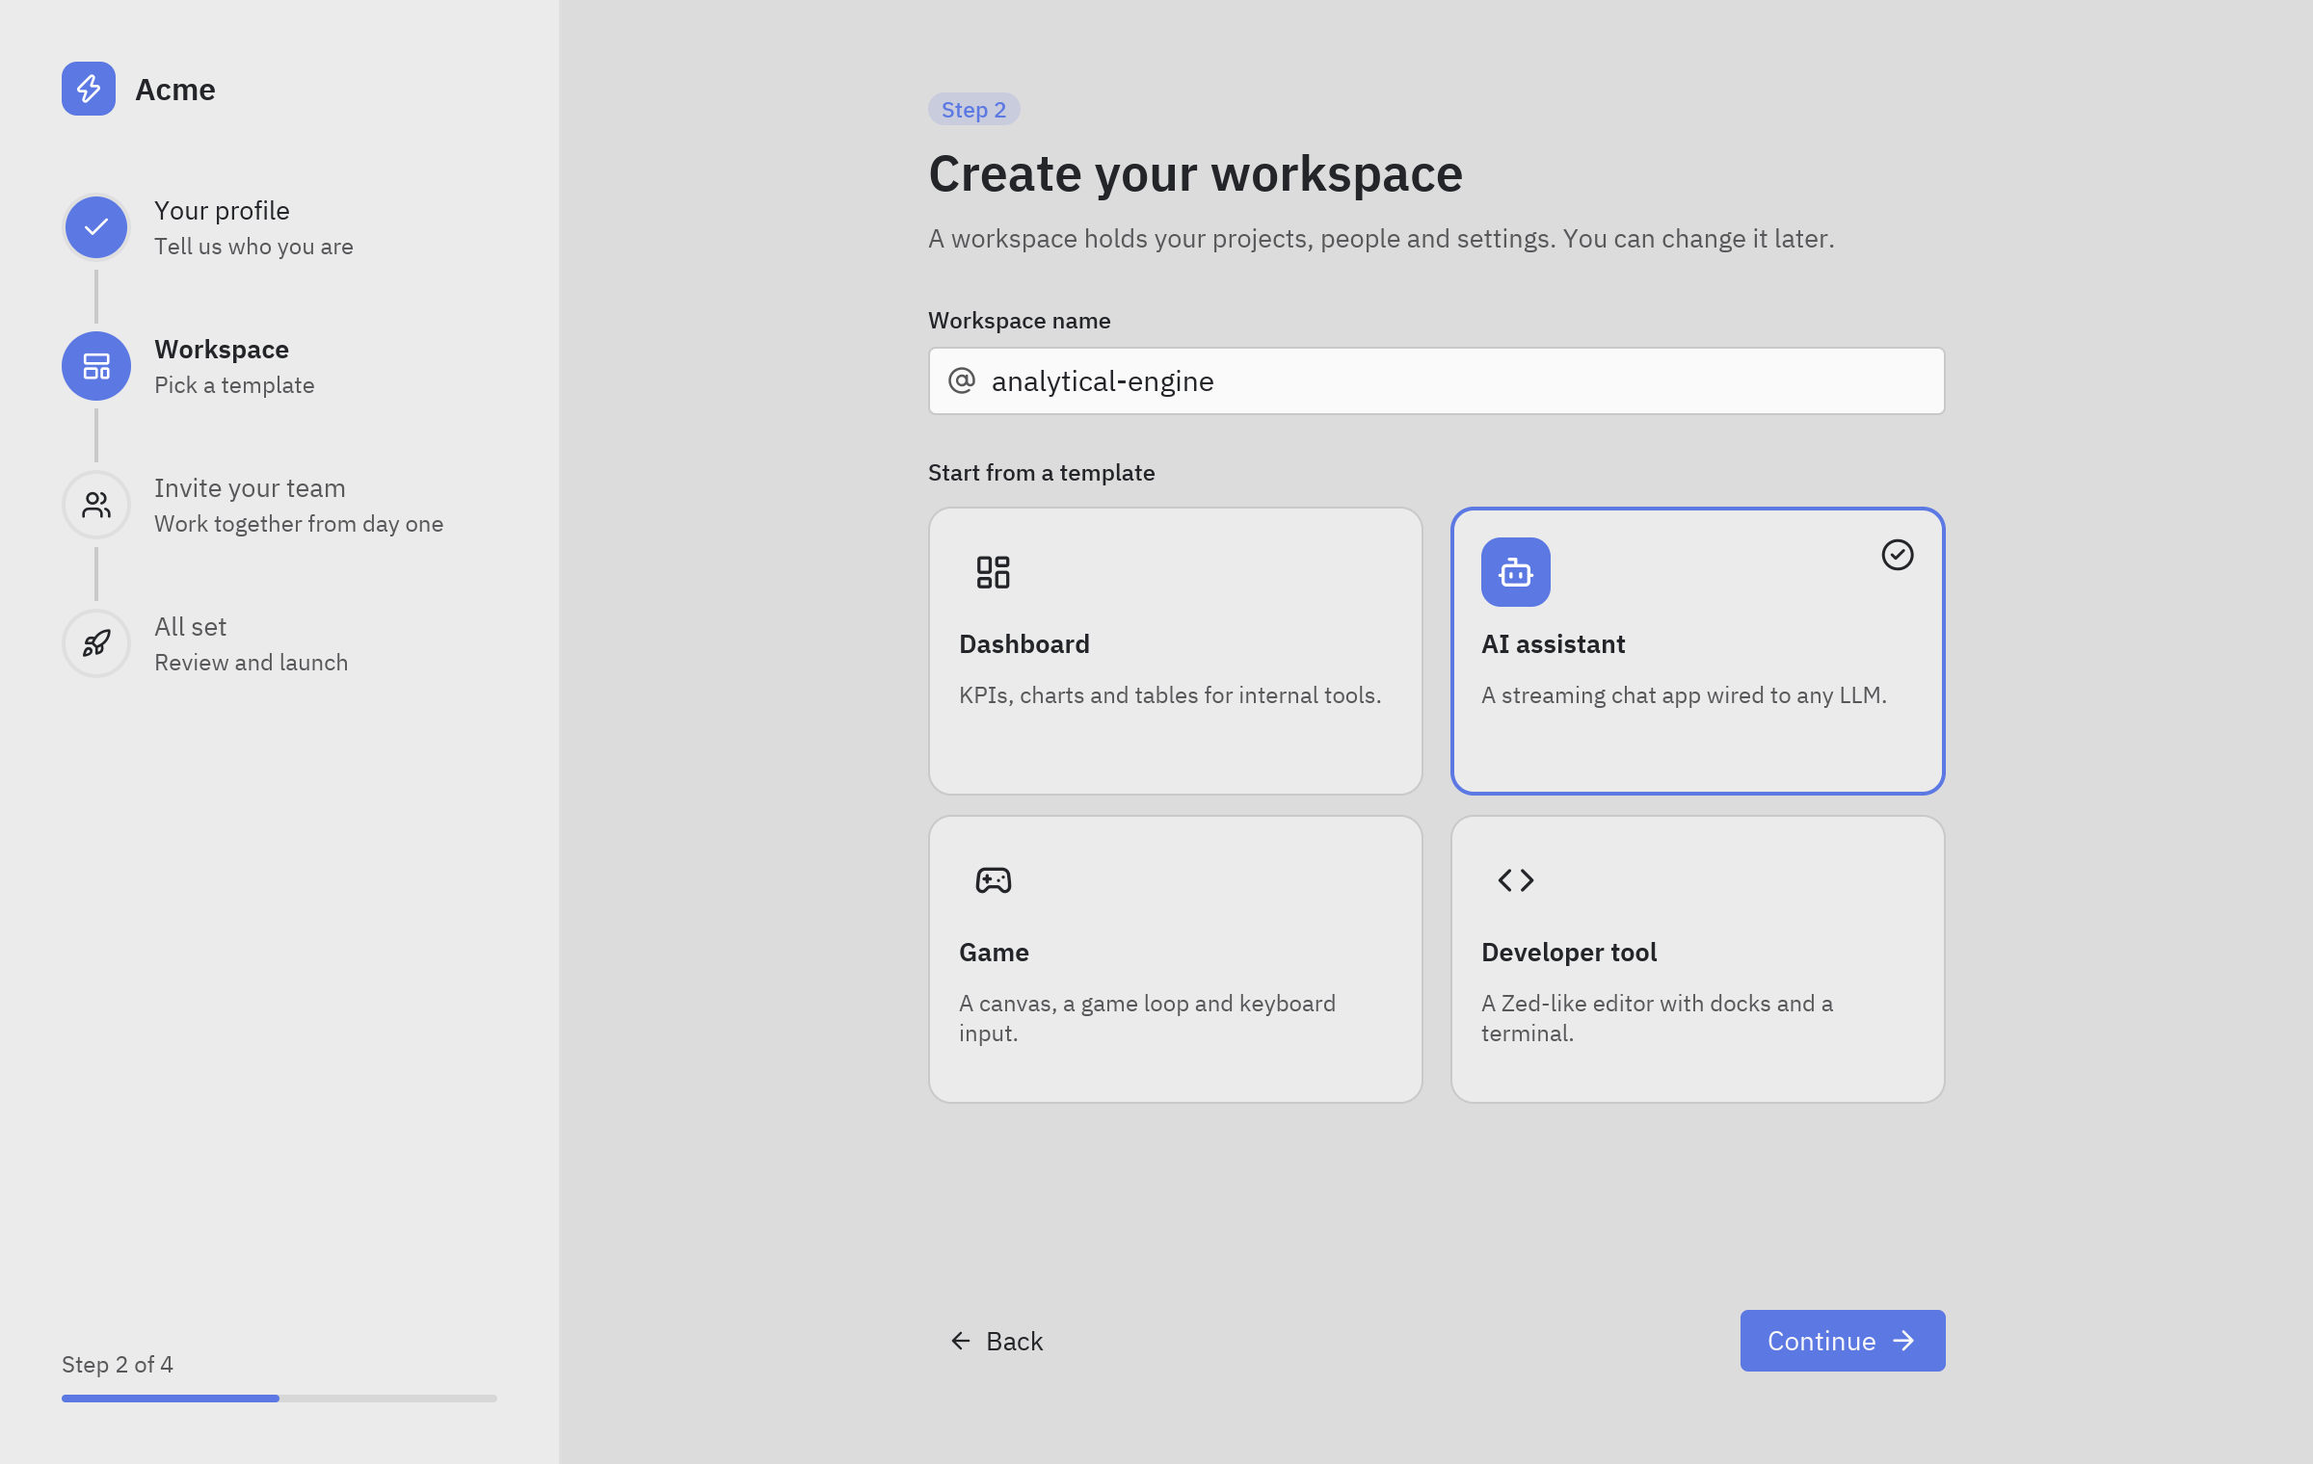Click the completed profile checkmark step icon
Viewport: 2313px width, 1464px height.
point(96,227)
